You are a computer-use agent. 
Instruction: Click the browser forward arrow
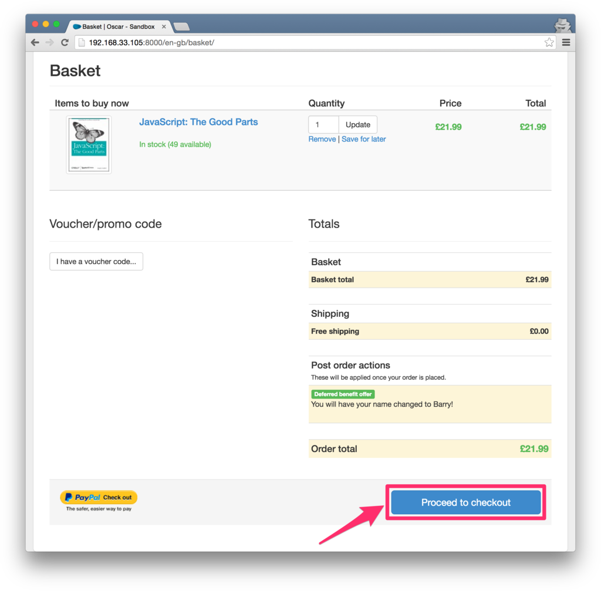point(50,42)
